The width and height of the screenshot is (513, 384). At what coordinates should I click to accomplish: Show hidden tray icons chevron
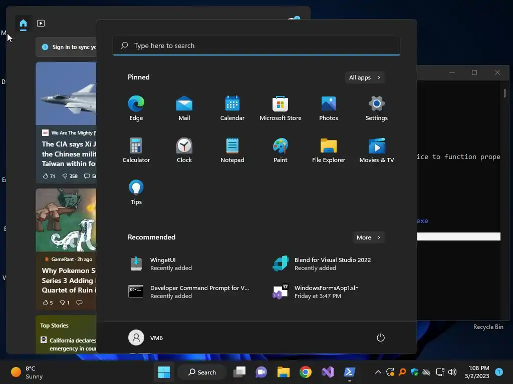[378, 372]
